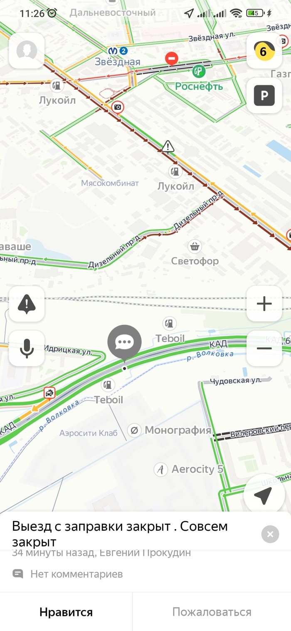Image resolution: width=291 pixels, height=631 pixels.
Task: Zoom in with the plus button
Action: tap(264, 304)
